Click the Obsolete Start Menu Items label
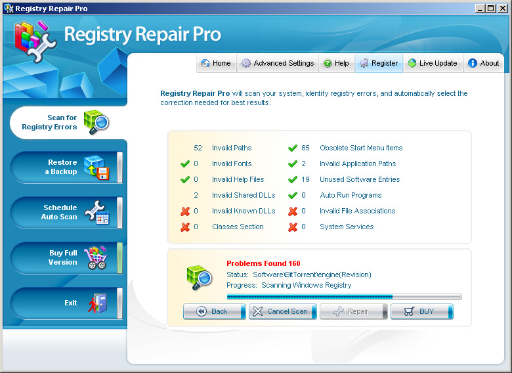 point(361,148)
